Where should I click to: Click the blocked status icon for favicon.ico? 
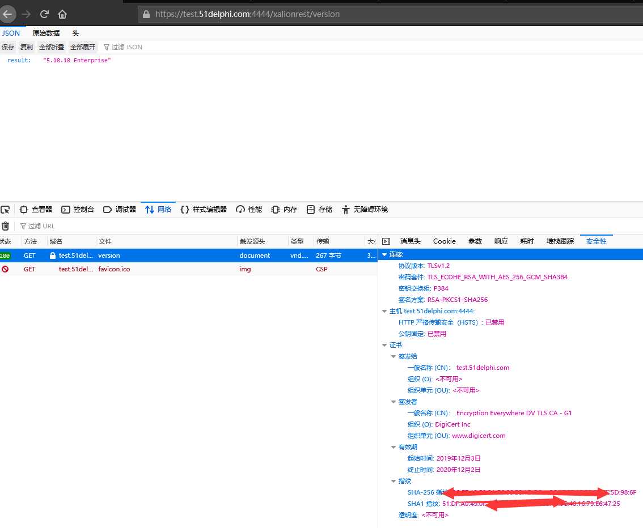[5, 269]
